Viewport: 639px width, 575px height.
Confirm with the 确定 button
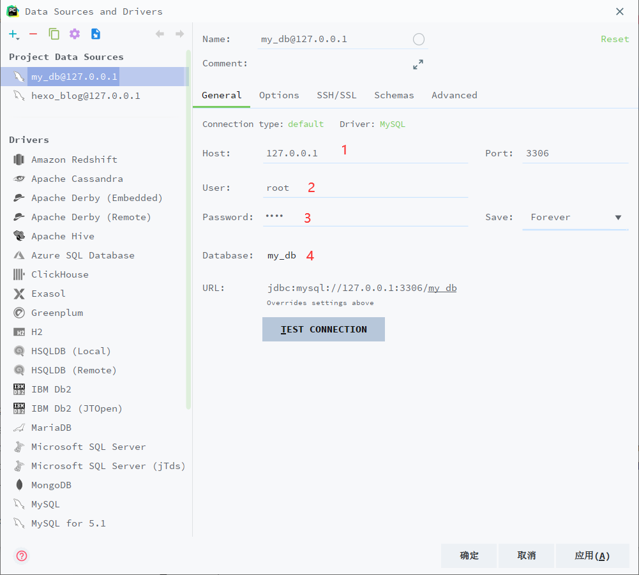(x=469, y=555)
